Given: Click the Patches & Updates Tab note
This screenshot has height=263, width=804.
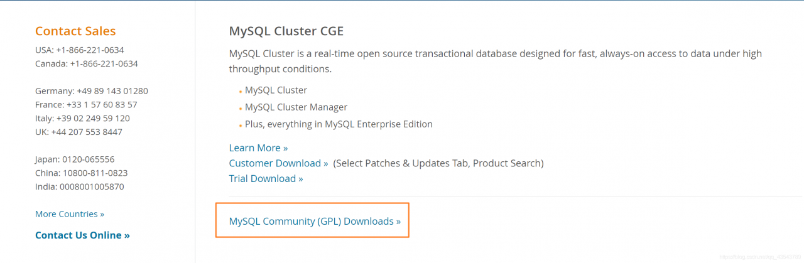Looking at the screenshot, I should coord(438,163).
